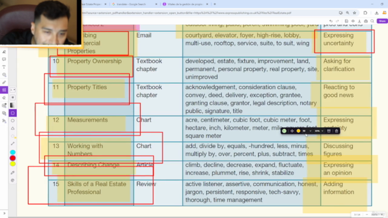388x218 pixels.
Task: Click the active purple shapes tool
Action: tap(4, 90)
